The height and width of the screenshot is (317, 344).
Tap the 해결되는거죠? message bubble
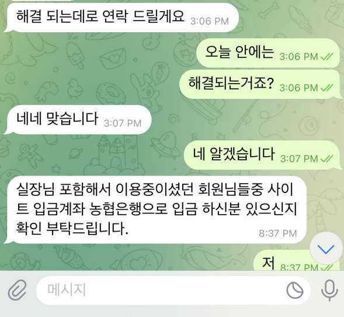[x=259, y=84]
